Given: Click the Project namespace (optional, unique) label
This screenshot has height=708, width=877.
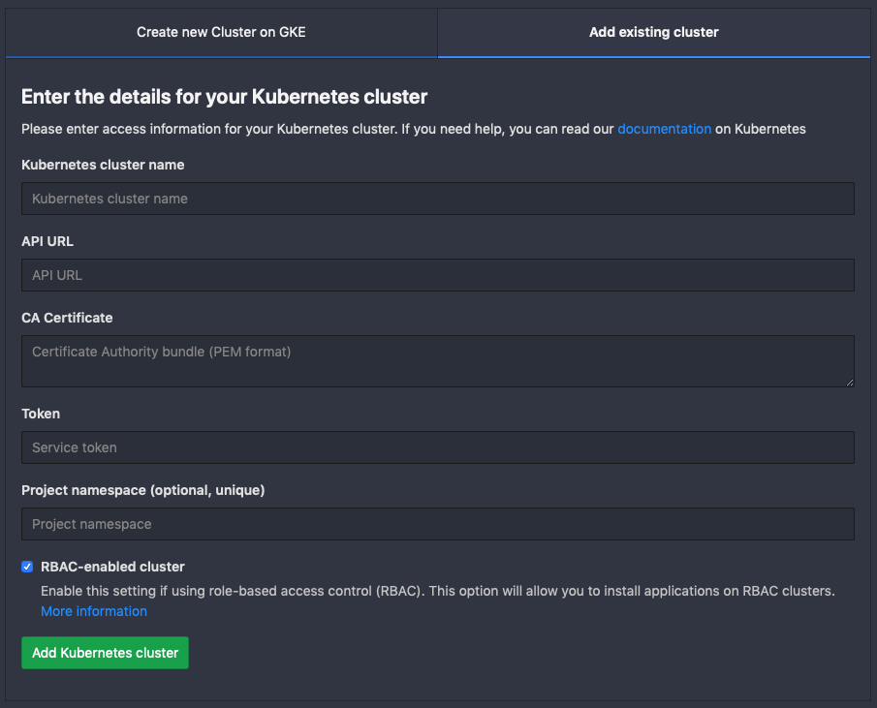Looking at the screenshot, I should click(x=142, y=490).
